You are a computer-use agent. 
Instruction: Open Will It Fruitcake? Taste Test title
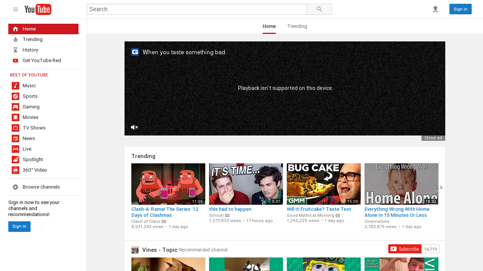pyautogui.click(x=319, y=209)
